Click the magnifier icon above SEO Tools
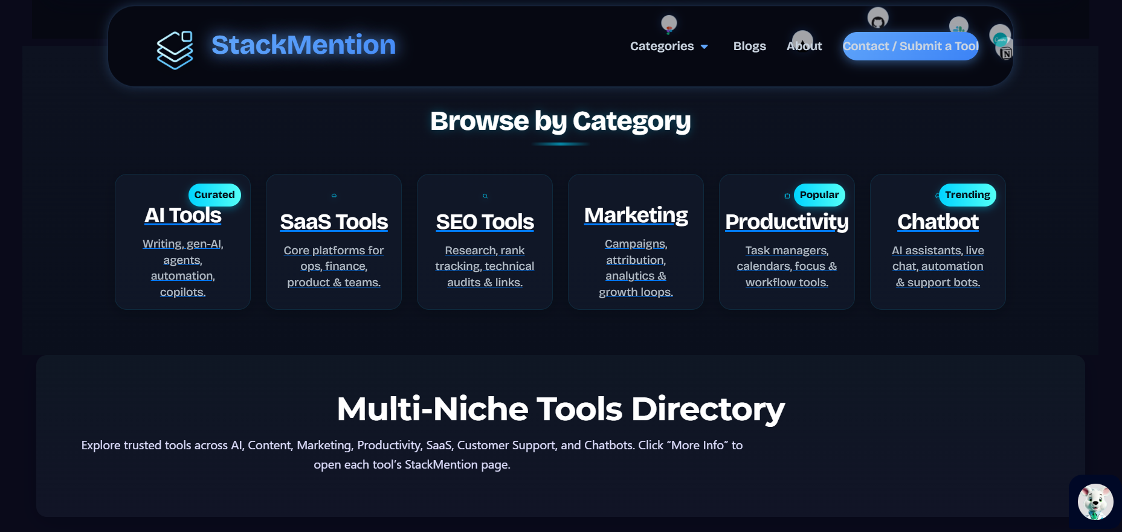The image size is (1122, 532). click(485, 196)
